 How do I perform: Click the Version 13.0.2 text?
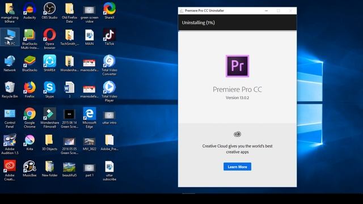coord(237,97)
